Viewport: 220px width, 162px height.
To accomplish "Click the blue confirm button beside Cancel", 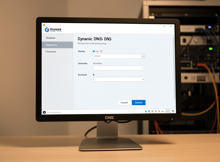I will (x=139, y=103).
